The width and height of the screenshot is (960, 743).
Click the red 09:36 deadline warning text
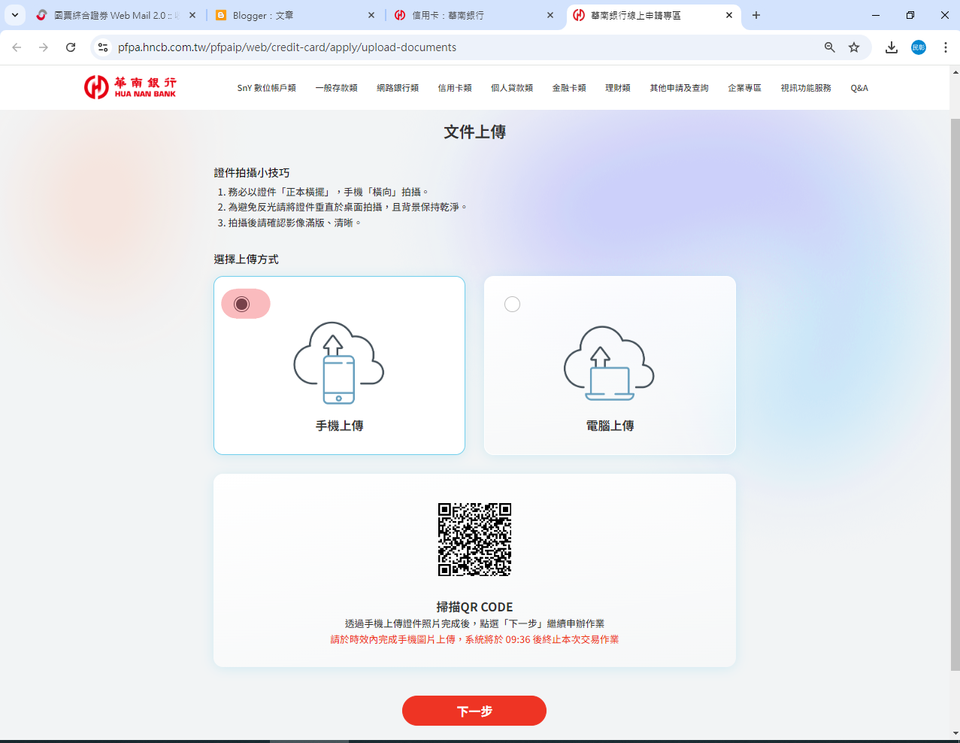tap(474, 640)
